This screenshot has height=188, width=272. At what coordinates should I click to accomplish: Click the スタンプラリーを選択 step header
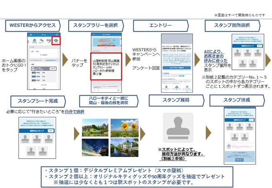tap(95, 25)
